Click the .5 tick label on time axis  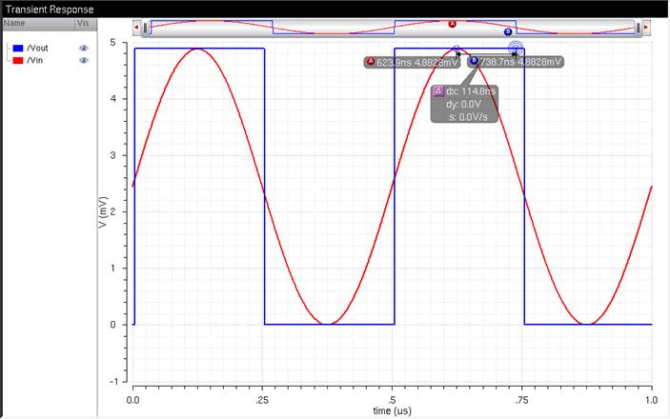pos(392,400)
